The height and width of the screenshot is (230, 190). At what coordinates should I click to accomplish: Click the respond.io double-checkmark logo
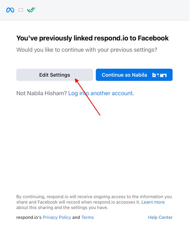point(31,10)
